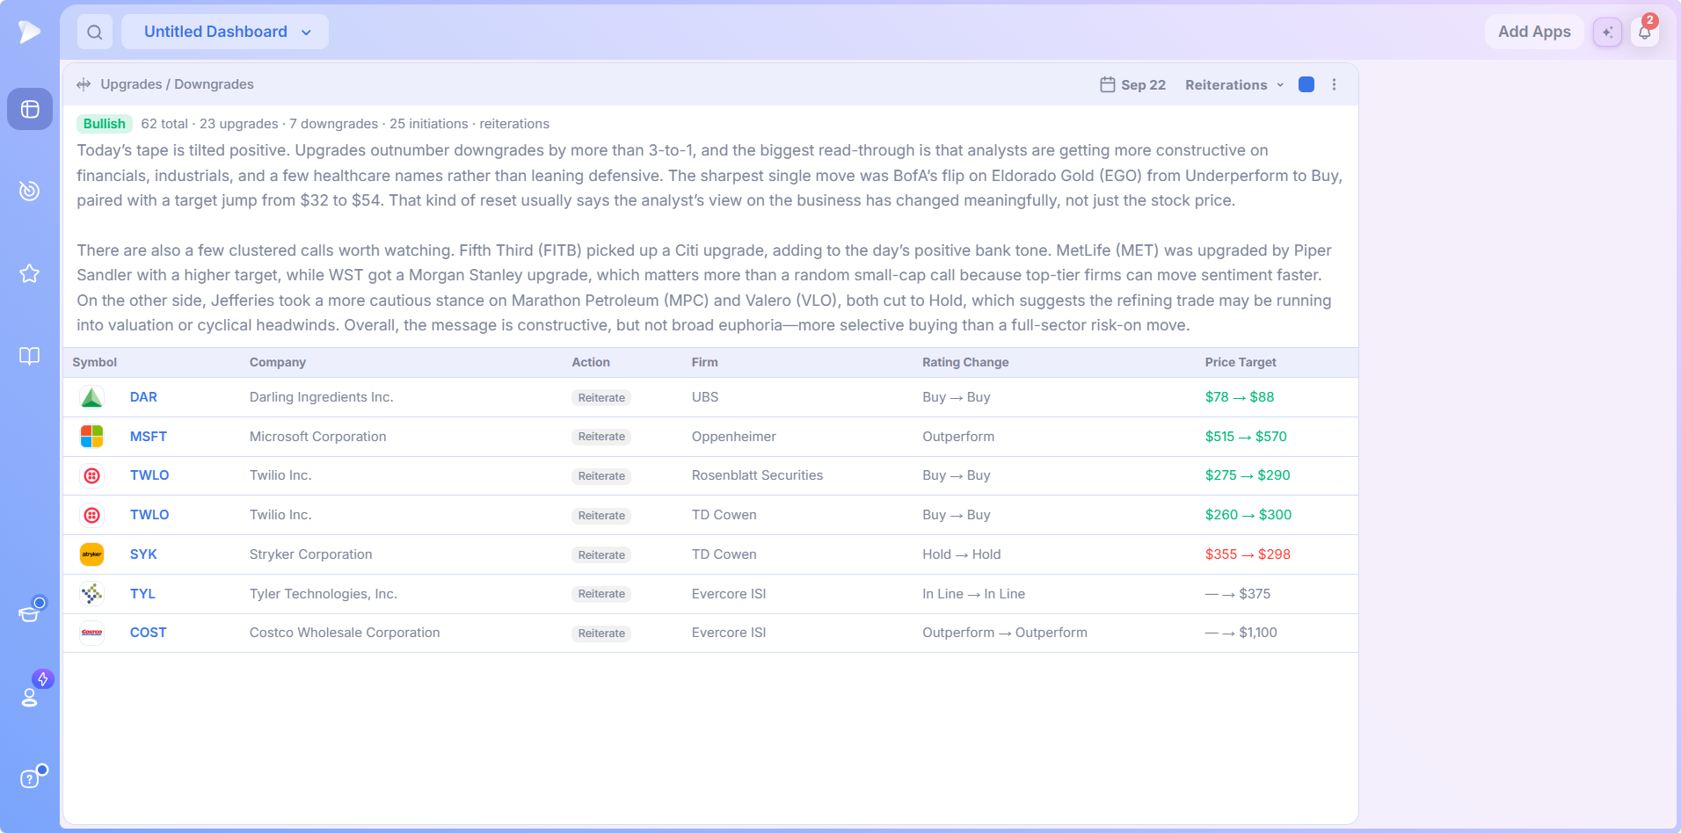Select the Outperform → Outperform rating
This screenshot has height=833, width=1681.
tap(1005, 633)
